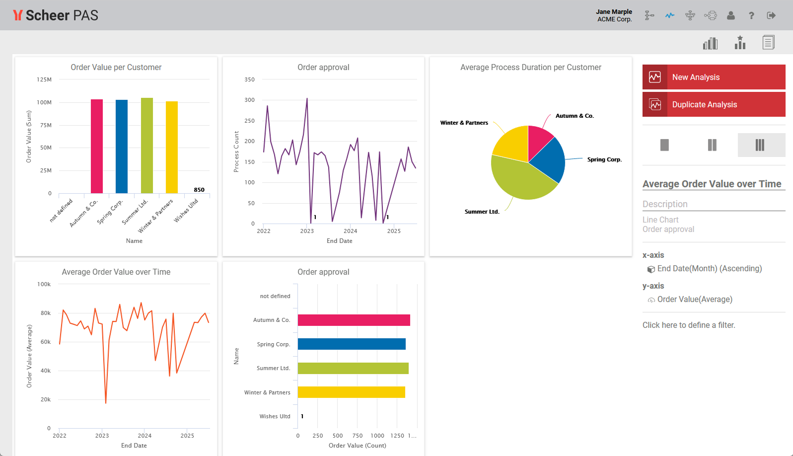Switch dashboard to single-column layout
The height and width of the screenshot is (456, 793).
pos(664,145)
